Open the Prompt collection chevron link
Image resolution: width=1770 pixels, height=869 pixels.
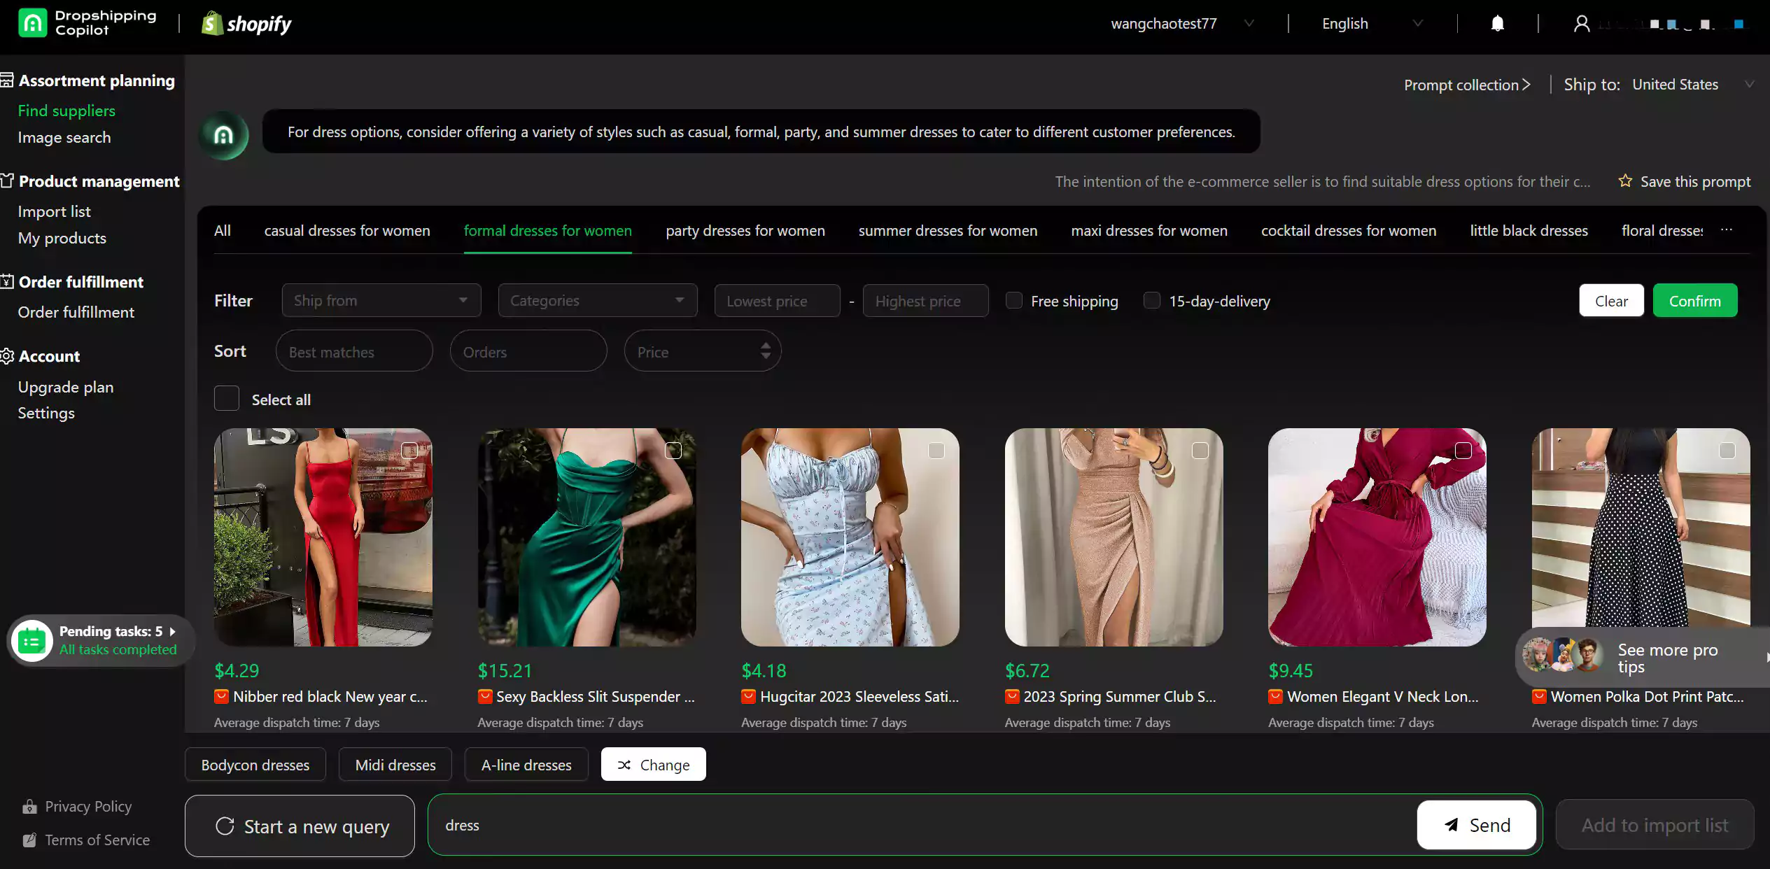point(1467,85)
